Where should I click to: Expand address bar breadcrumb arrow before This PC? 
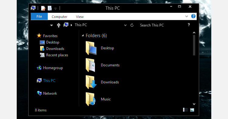click(71, 25)
